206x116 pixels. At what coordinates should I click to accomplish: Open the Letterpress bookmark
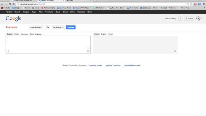tap(149, 8)
